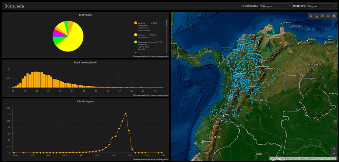
Task: Open the basemap gallery grid icon
Action: (x=334, y=16)
